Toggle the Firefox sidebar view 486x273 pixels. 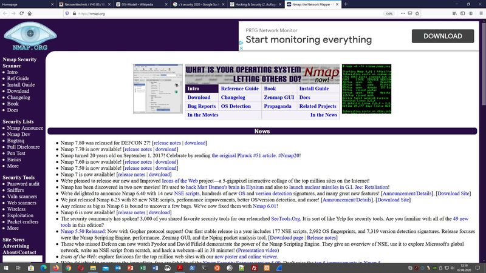pyautogui.click(x=462, y=13)
